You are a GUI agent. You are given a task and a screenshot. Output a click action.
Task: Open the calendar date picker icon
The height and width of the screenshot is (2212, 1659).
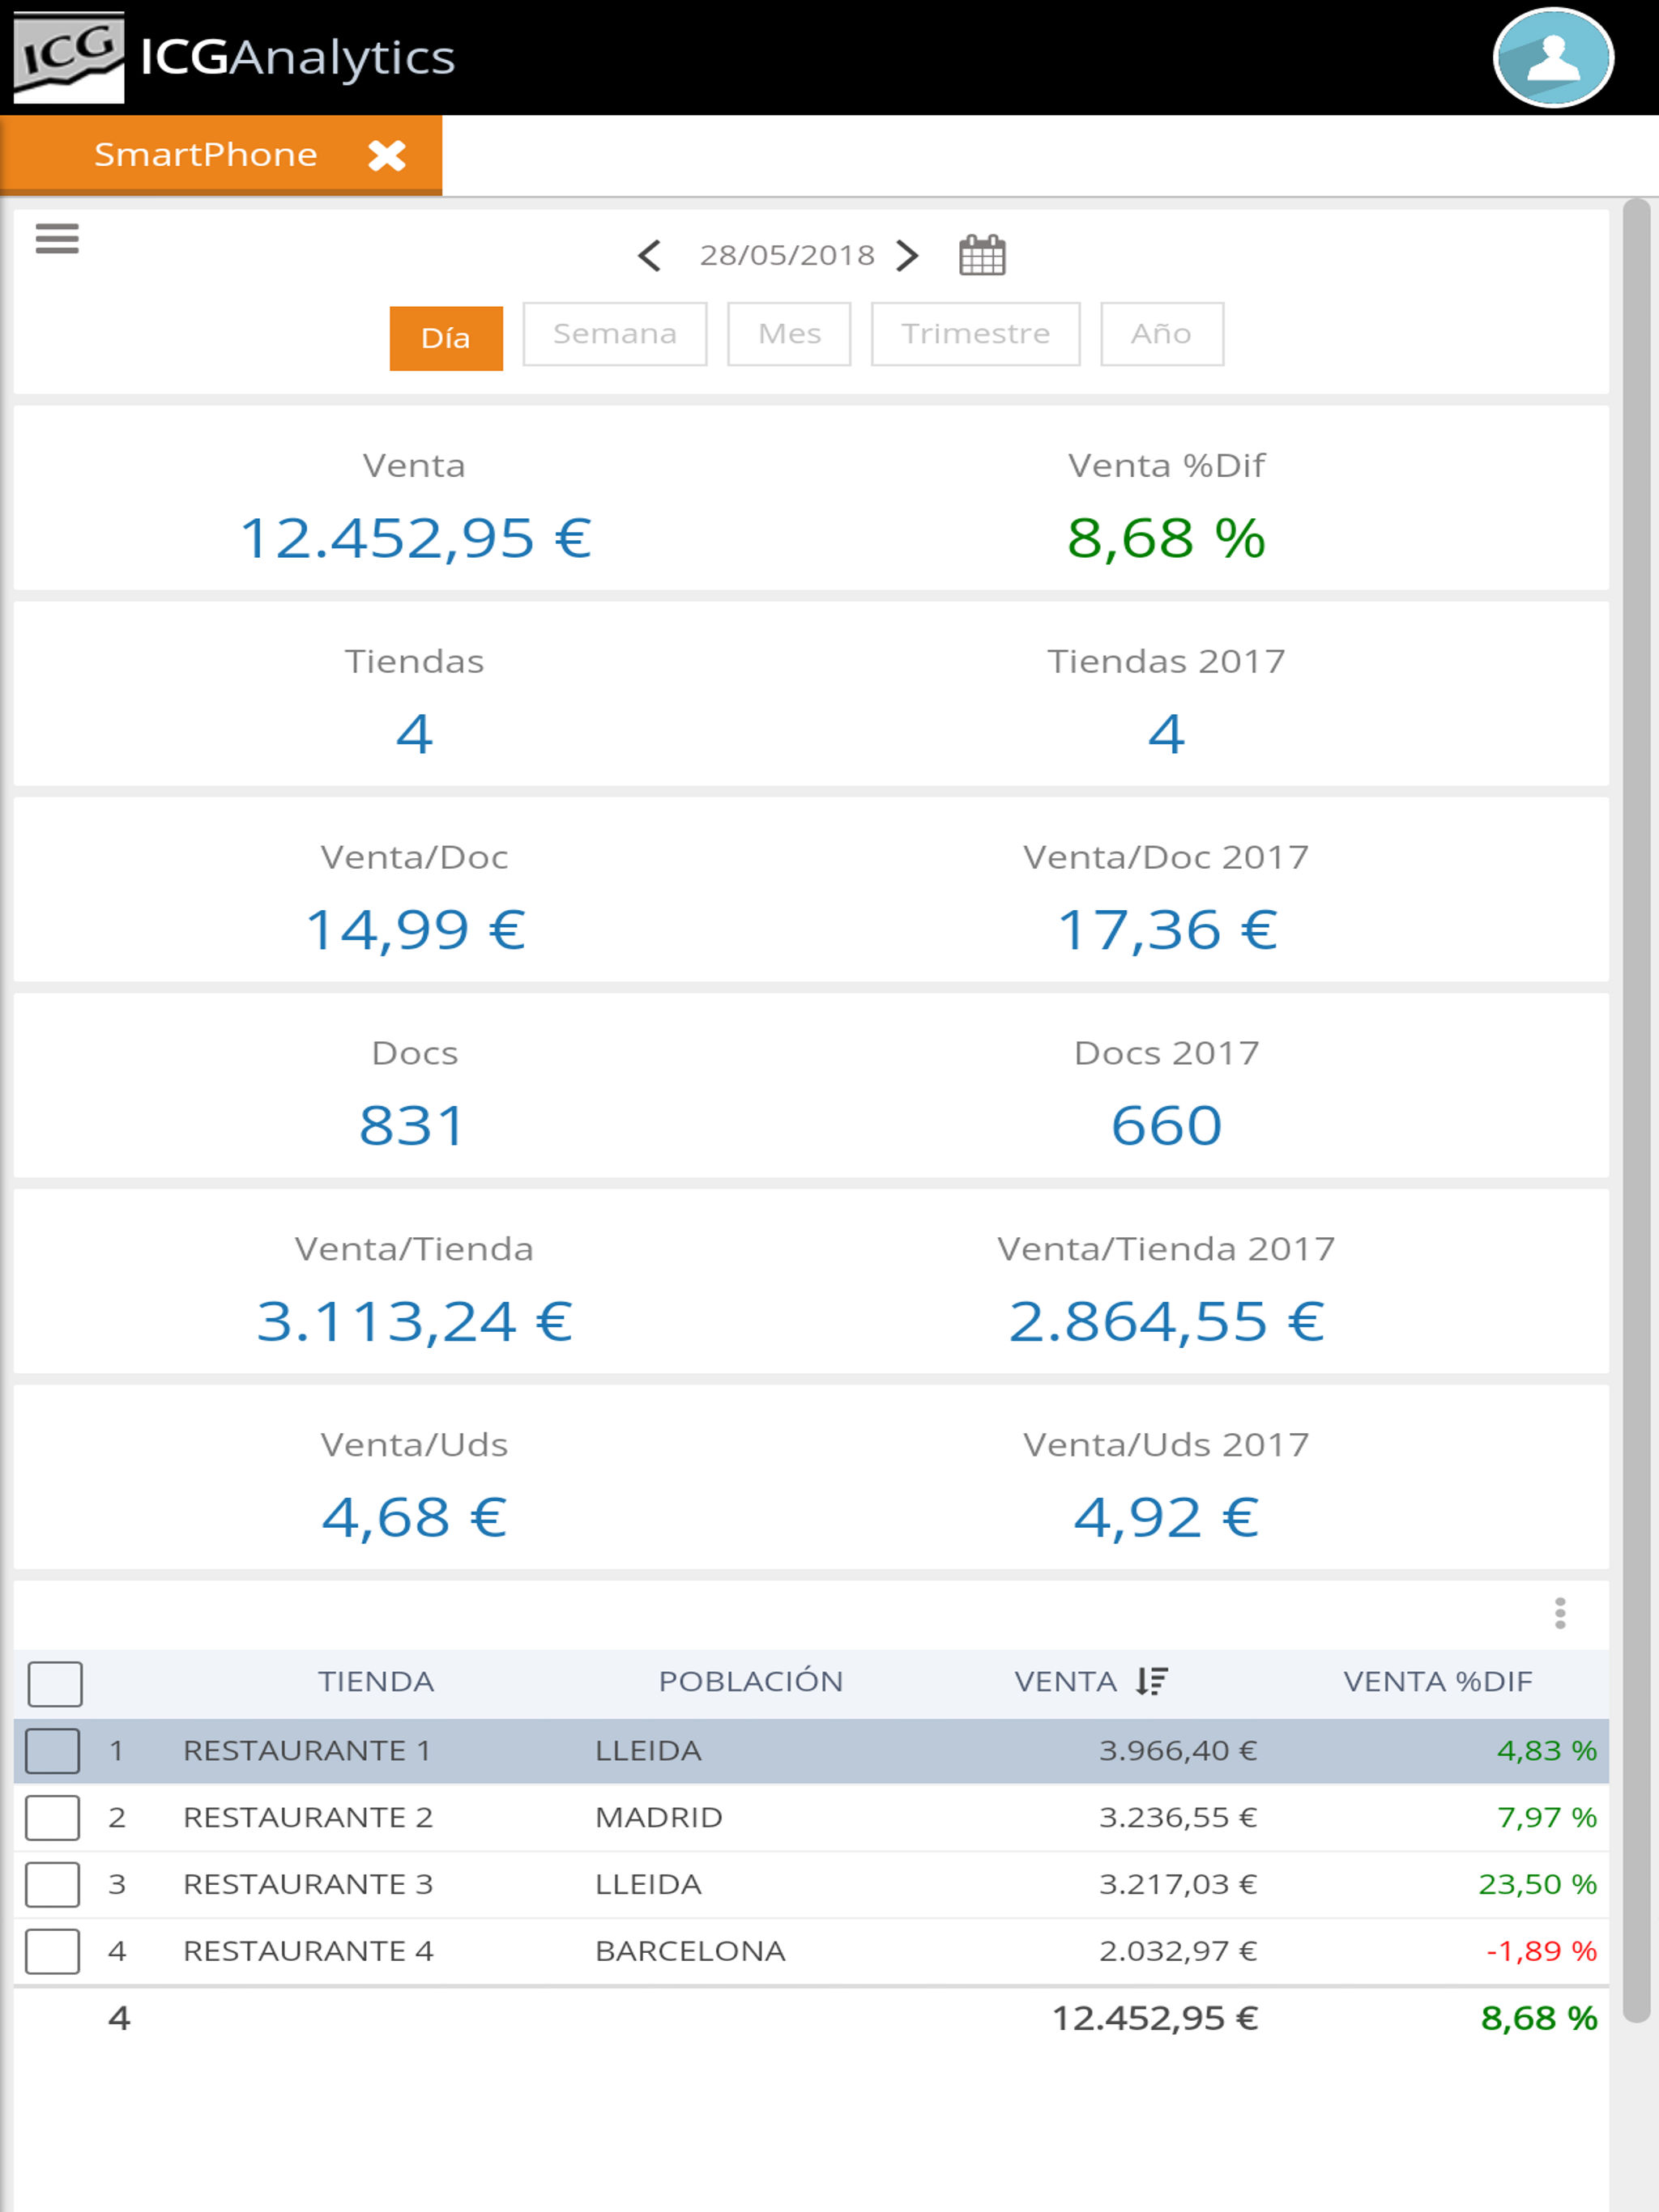pos(982,255)
